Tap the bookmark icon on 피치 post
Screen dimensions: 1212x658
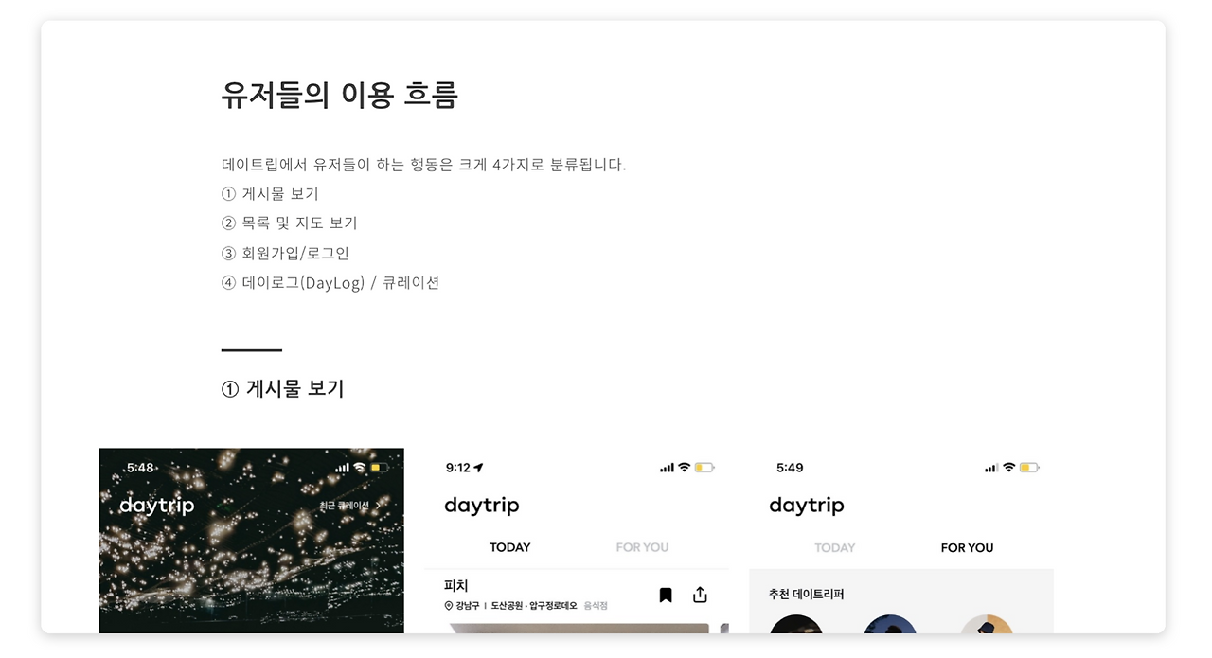pos(666,595)
